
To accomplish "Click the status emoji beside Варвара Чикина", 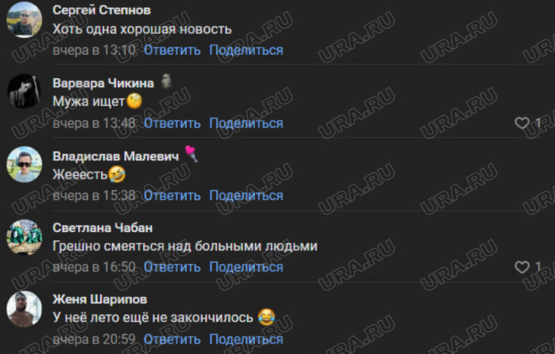I will [166, 81].
